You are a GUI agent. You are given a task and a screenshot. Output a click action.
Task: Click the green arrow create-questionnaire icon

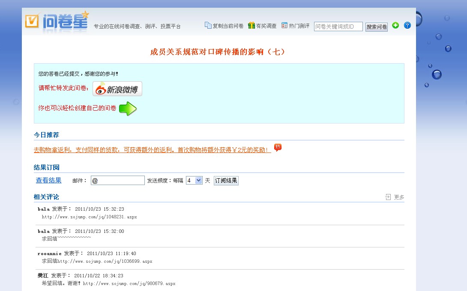(x=128, y=109)
